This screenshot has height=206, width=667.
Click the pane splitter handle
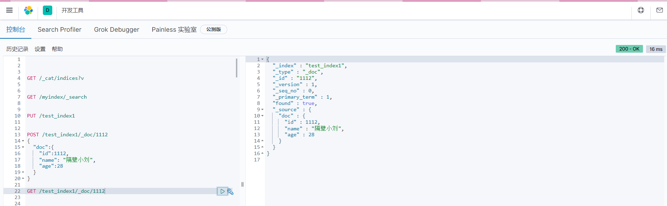[243, 184]
